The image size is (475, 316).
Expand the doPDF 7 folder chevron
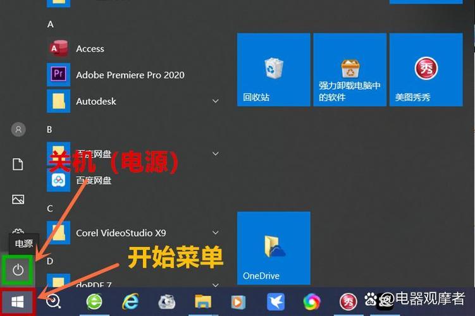click(216, 285)
